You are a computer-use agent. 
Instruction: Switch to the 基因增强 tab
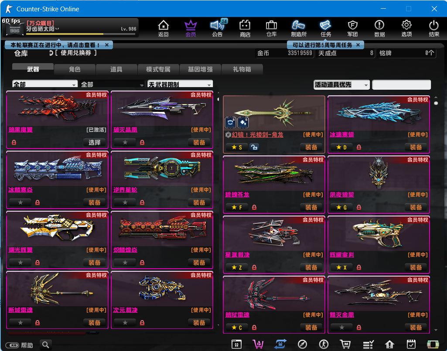click(200, 69)
